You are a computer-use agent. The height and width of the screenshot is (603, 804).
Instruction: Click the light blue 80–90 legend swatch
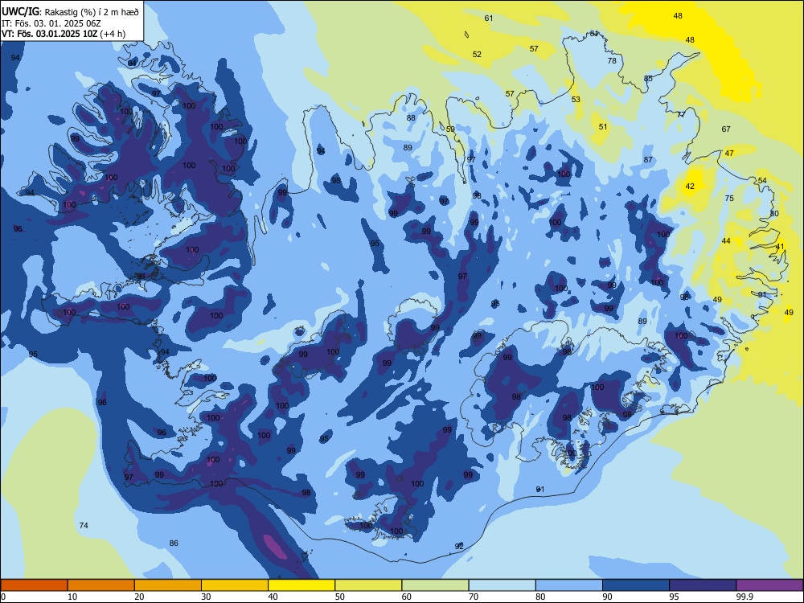coord(569,585)
